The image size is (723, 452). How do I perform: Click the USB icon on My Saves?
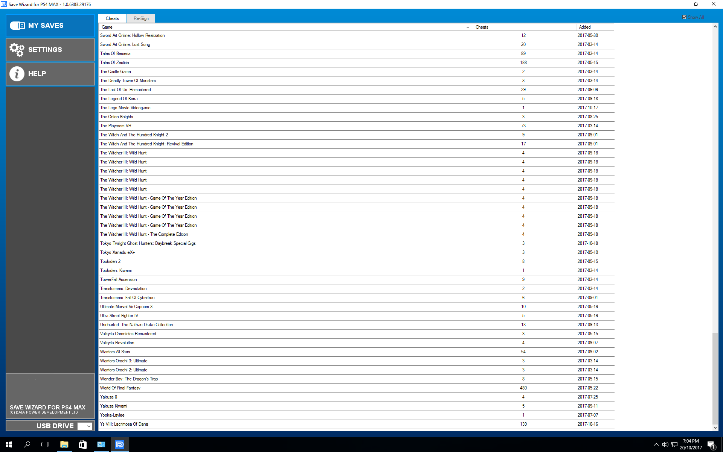(17, 26)
